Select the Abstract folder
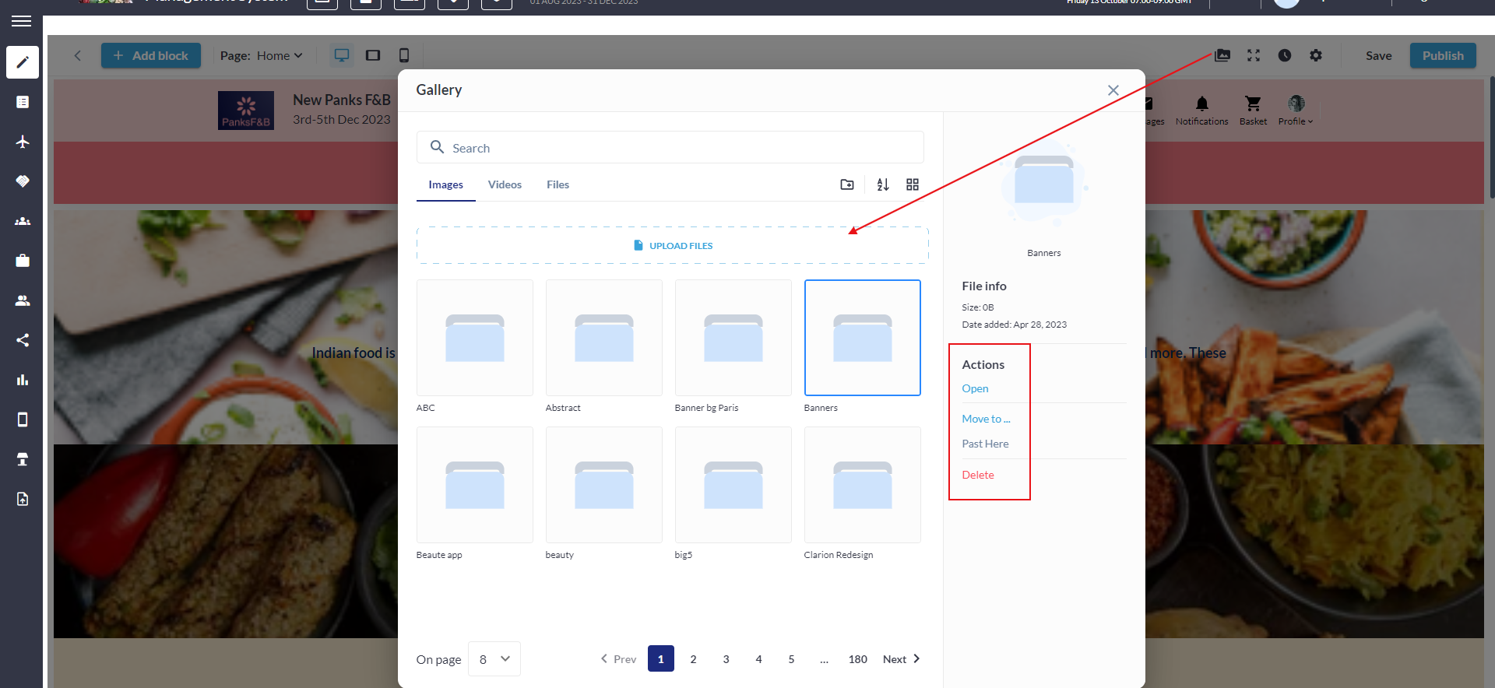 pos(604,338)
